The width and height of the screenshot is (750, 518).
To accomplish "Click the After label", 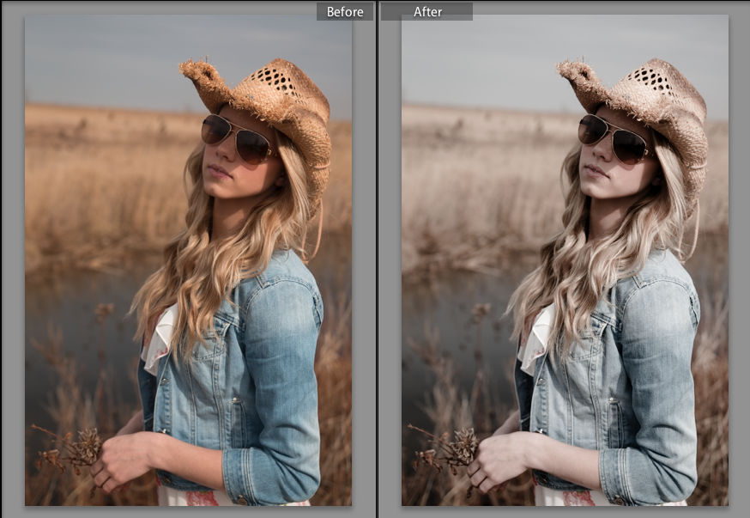I will point(427,11).
